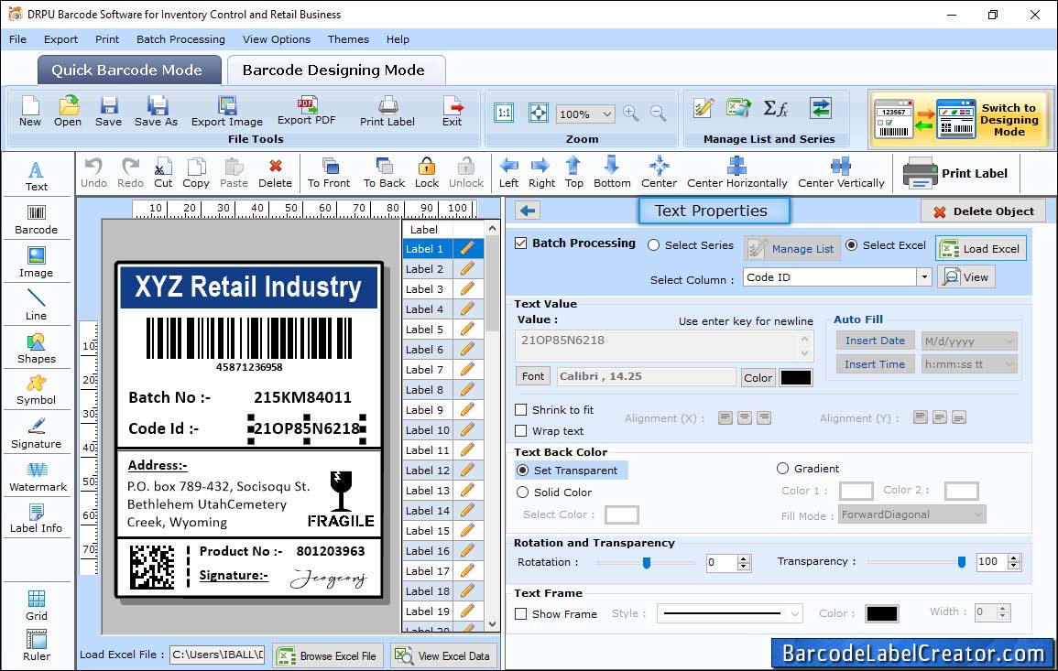Toggle the Grid display
This screenshot has height=671, width=1058.
tap(37, 605)
